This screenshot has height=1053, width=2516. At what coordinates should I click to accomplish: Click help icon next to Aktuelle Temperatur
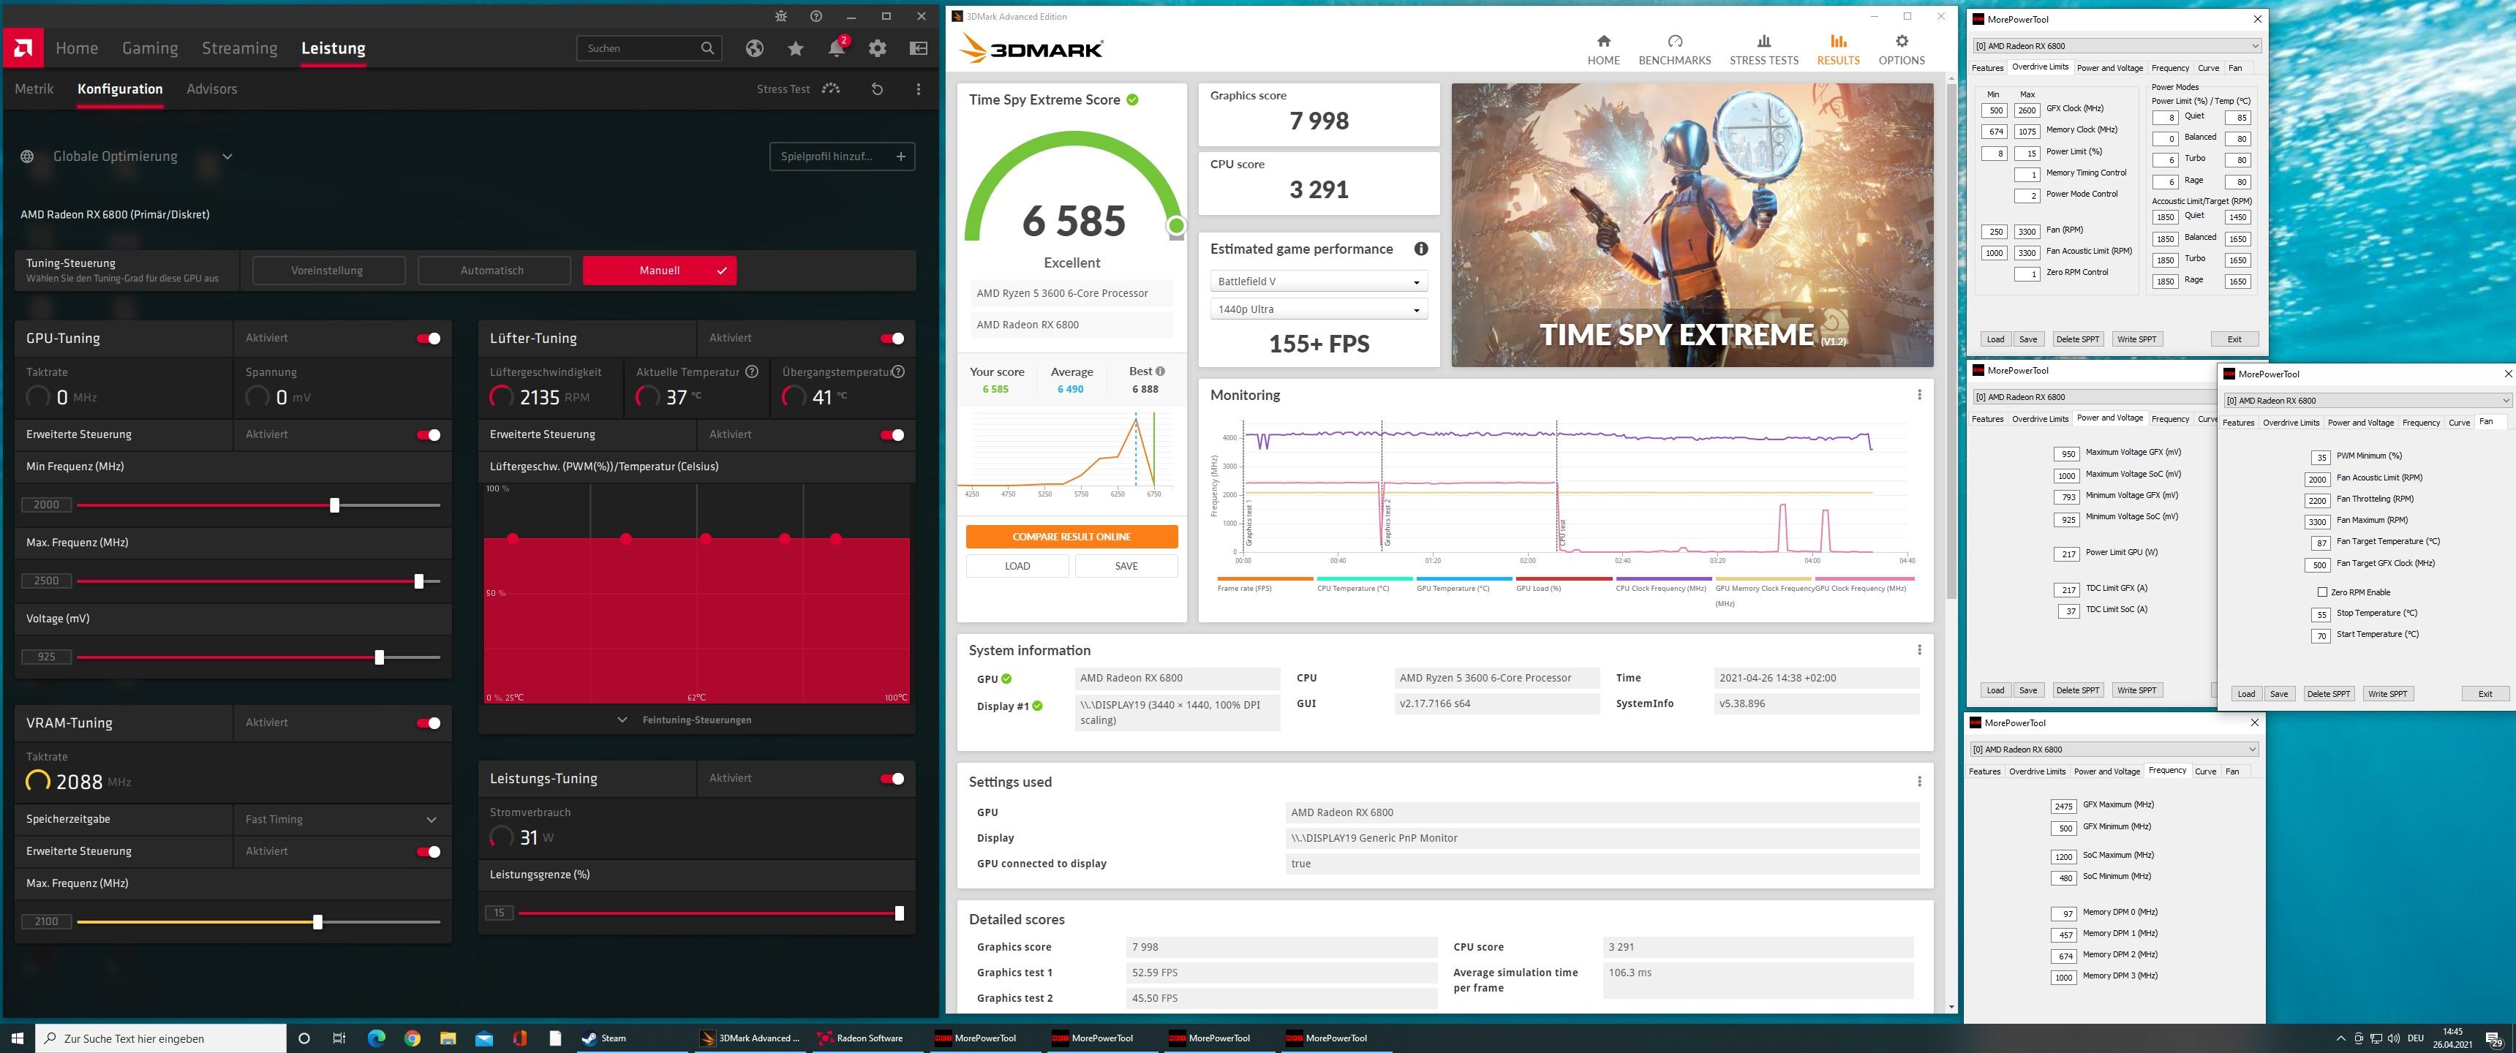click(x=751, y=372)
